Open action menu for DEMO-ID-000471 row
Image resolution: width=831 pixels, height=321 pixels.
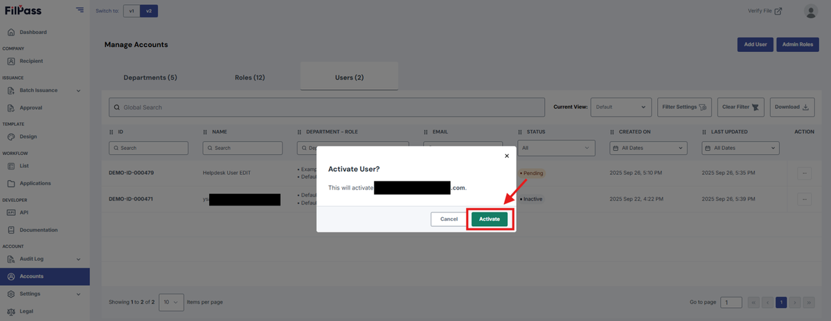(804, 199)
